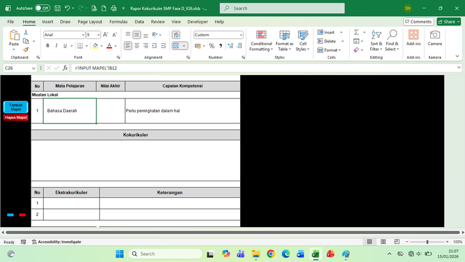Click the Cut scissors icon
The height and width of the screenshot is (262, 465).
click(26, 33)
